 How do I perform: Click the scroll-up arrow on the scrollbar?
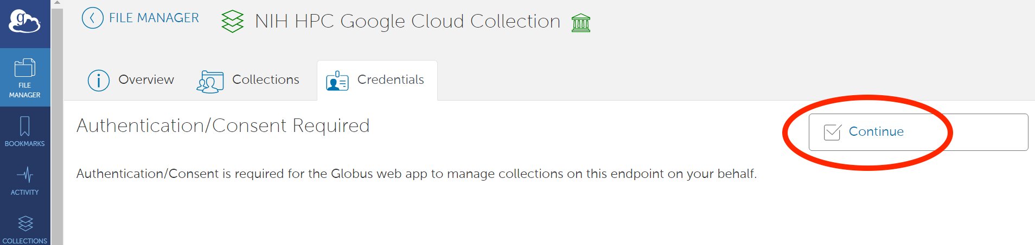pyautogui.click(x=57, y=3)
